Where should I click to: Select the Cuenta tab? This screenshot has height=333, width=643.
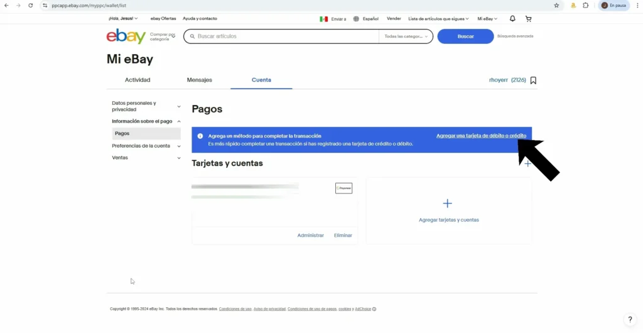[261, 80]
